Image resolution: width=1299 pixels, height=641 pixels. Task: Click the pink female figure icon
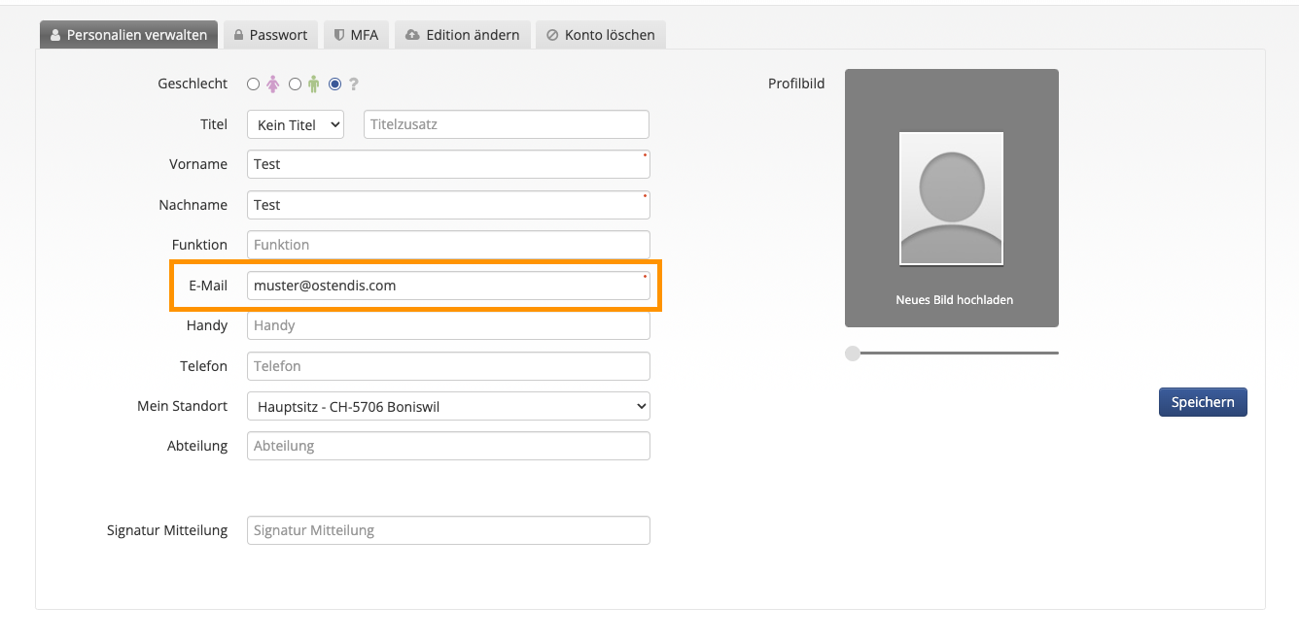tap(273, 84)
